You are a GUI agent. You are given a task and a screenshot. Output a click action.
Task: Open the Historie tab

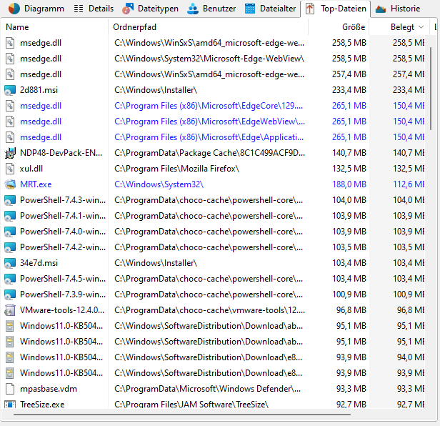398,9
